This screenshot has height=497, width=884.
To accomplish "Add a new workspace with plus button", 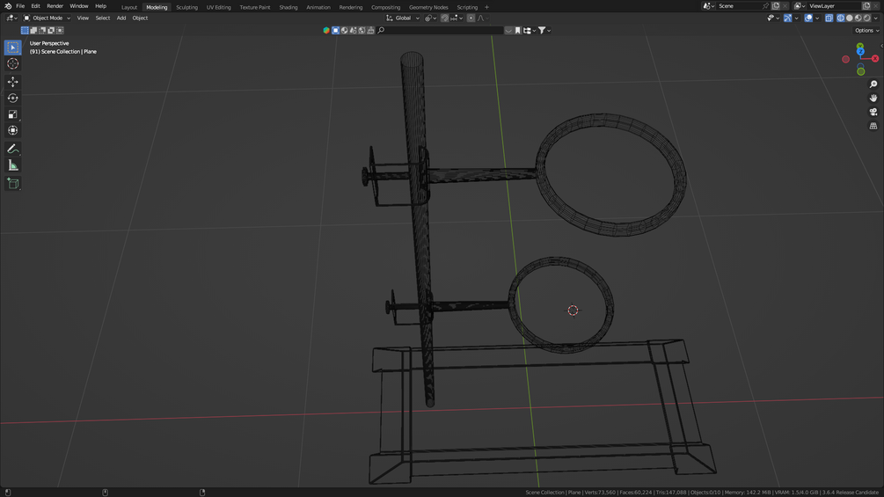I will pos(487,7).
